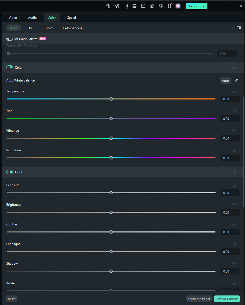Add a keyframe for Temperature
The width and height of the screenshot is (245, 305).
[234, 91]
